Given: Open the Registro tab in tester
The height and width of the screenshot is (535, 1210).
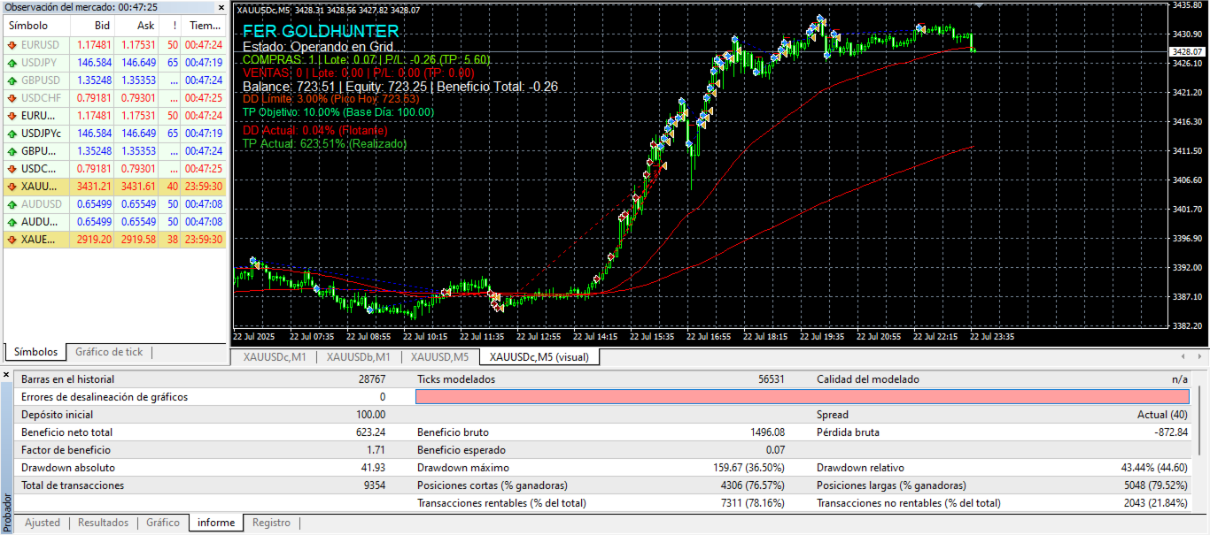Looking at the screenshot, I should point(271,523).
